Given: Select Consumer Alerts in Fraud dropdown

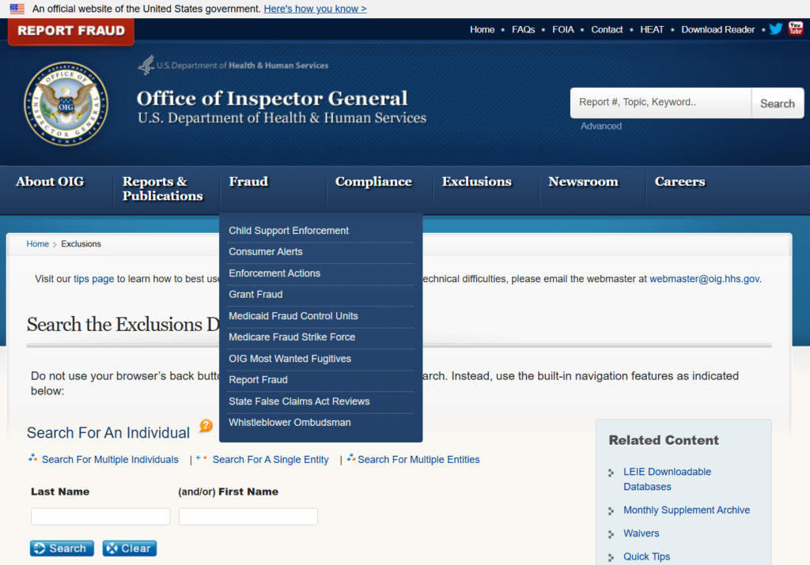Looking at the screenshot, I should tap(266, 252).
